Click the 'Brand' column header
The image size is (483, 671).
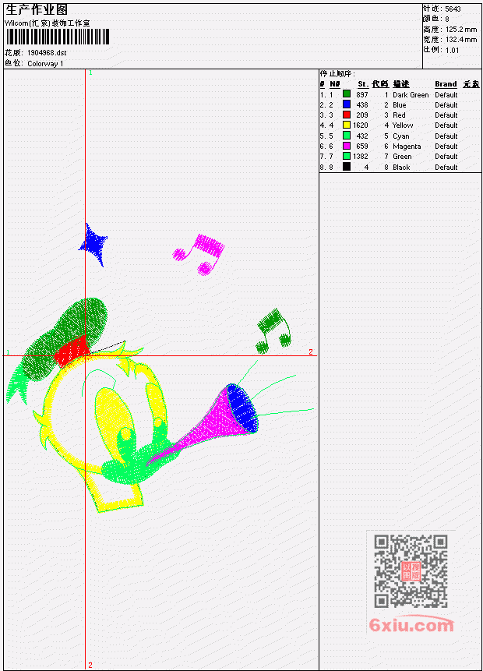(446, 84)
